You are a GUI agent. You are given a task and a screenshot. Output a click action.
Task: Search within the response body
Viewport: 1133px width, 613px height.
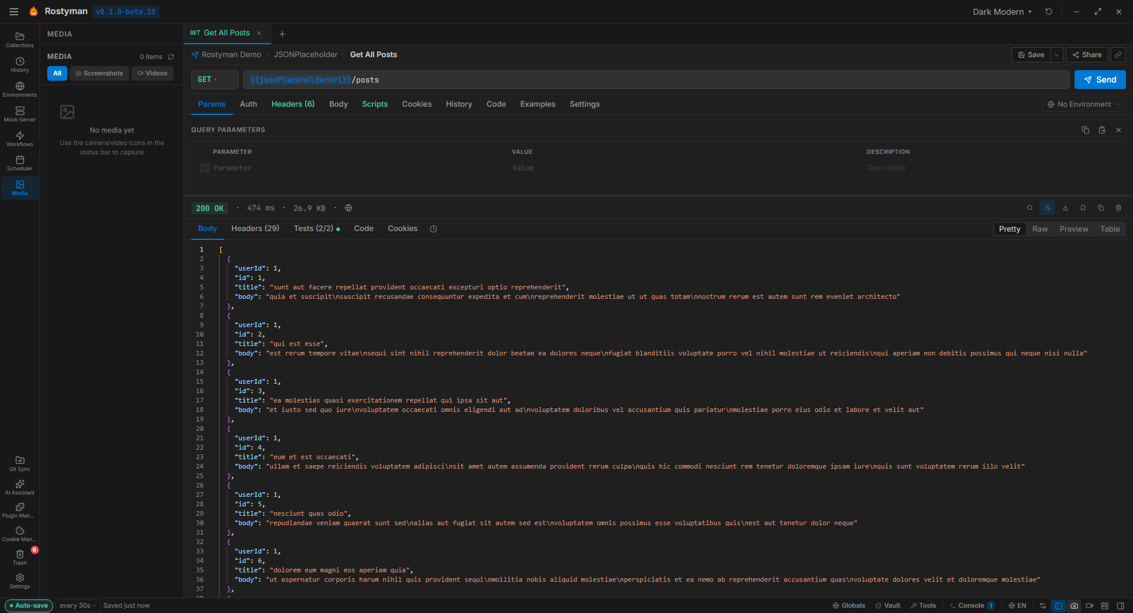[x=1029, y=208]
